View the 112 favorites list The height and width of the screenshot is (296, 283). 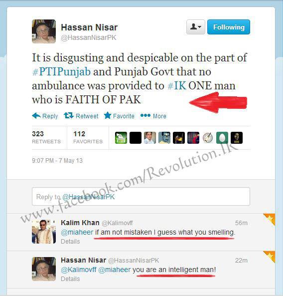(x=88, y=137)
